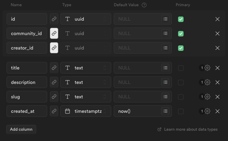Viewport: 228px width, 141px height.
Task: Uncheck the Primary checkbox for id
Action: (181, 19)
